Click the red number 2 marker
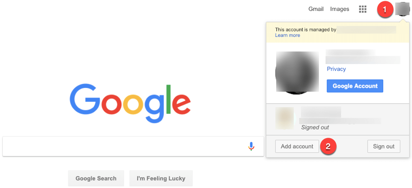 328,147
